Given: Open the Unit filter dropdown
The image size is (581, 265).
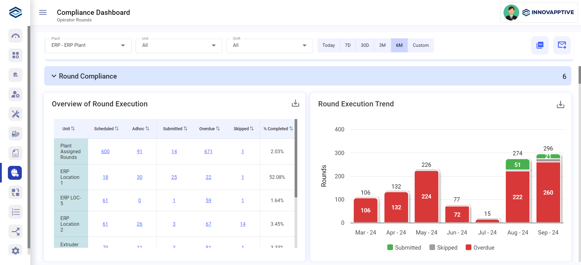Looking at the screenshot, I should (179, 46).
